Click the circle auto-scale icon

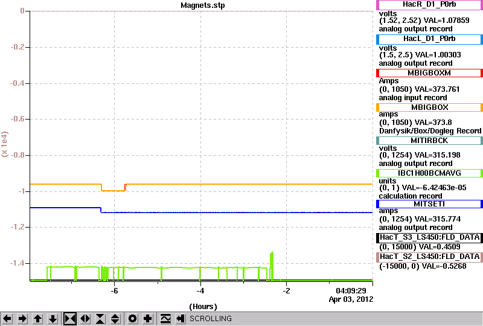[x=132, y=319]
